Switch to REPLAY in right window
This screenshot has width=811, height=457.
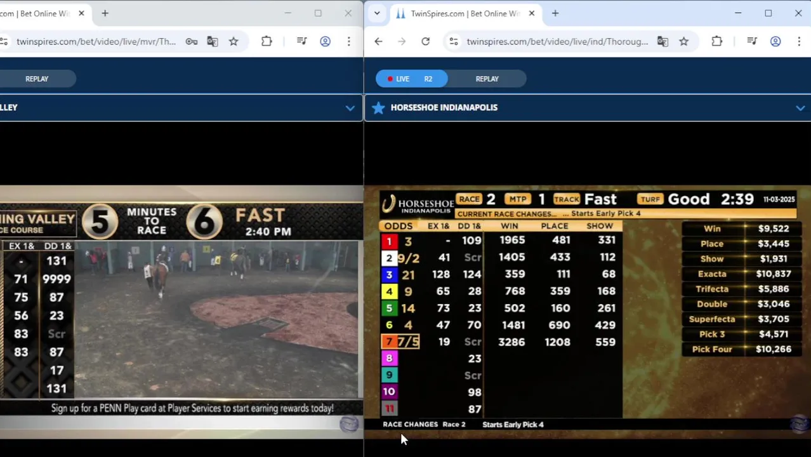(487, 79)
